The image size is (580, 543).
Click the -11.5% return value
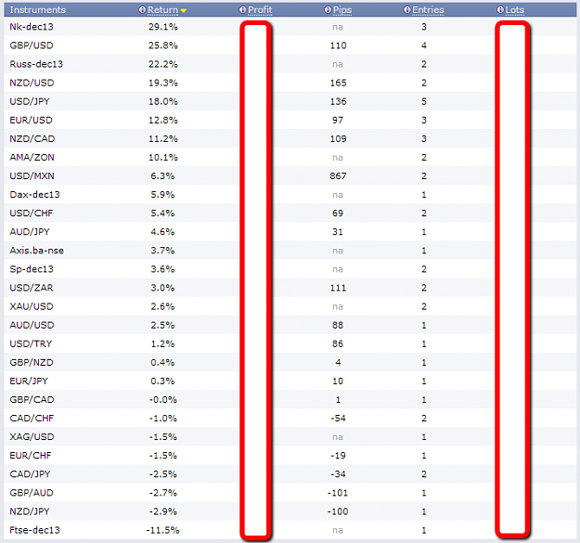[x=162, y=530]
